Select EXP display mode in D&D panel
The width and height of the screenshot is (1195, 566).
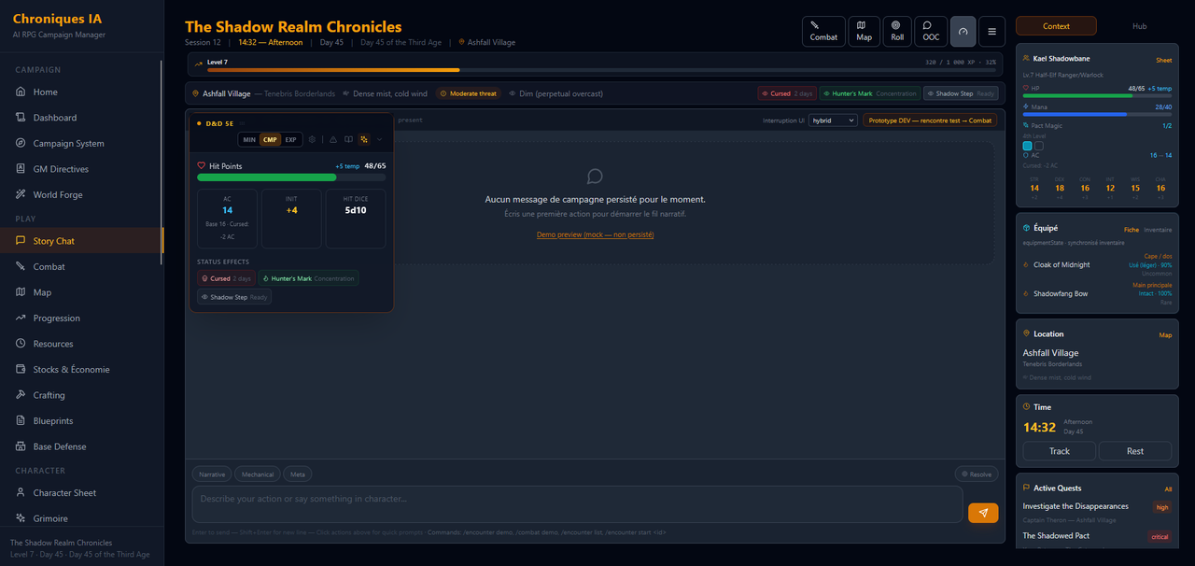[290, 139]
